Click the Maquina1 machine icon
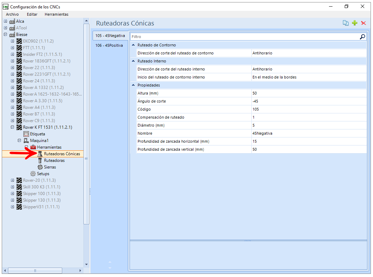 (x=26, y=141)
